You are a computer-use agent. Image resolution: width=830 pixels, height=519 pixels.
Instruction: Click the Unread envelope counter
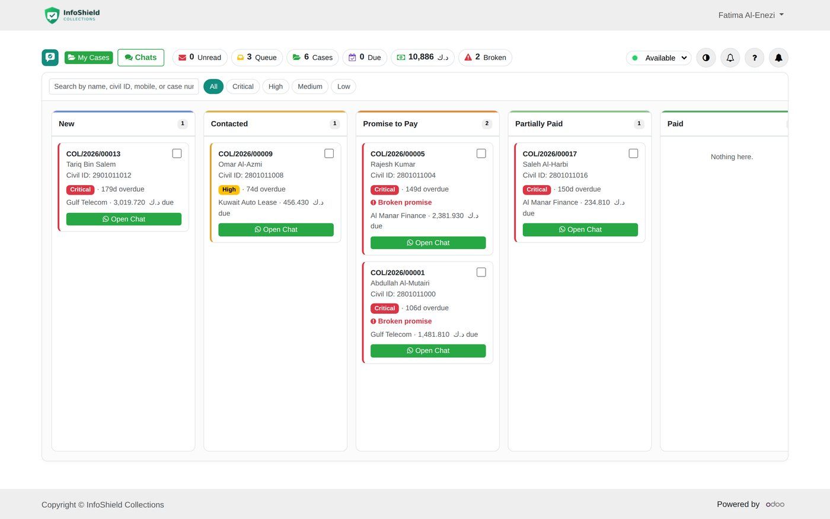pyautogui.click(x=200, y=58)
